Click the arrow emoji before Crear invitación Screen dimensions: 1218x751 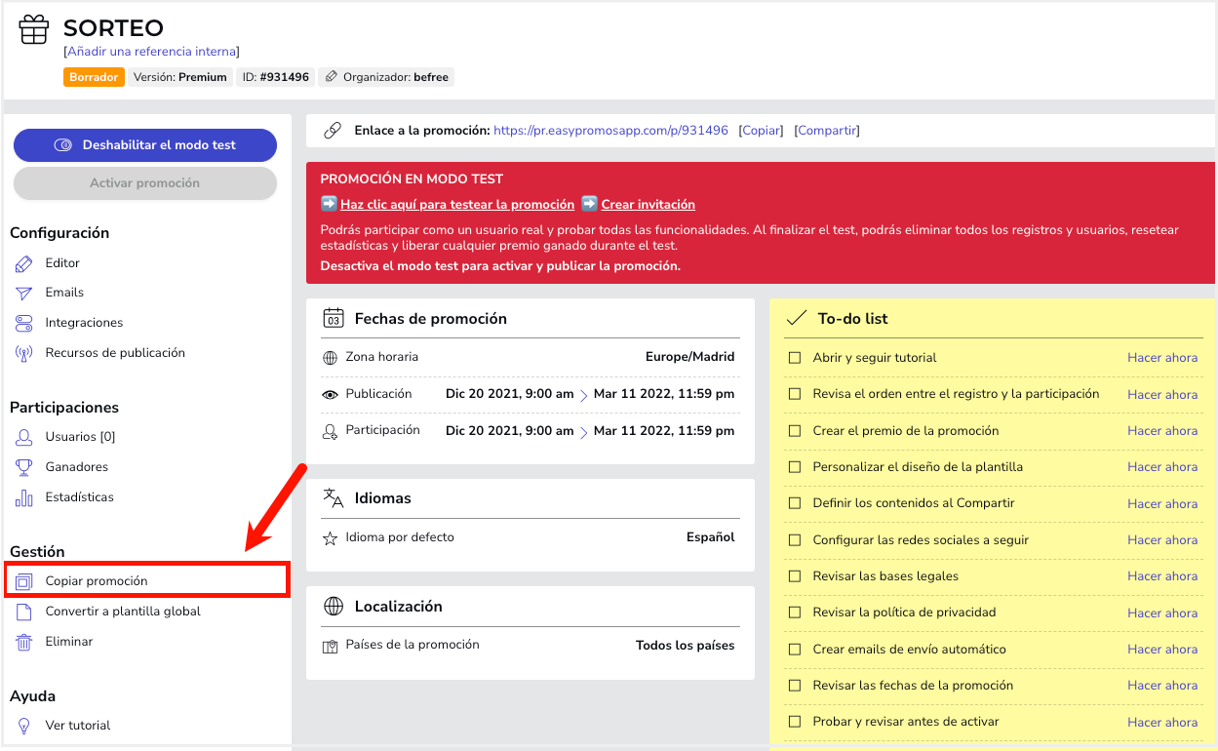[x=589, y=204]
